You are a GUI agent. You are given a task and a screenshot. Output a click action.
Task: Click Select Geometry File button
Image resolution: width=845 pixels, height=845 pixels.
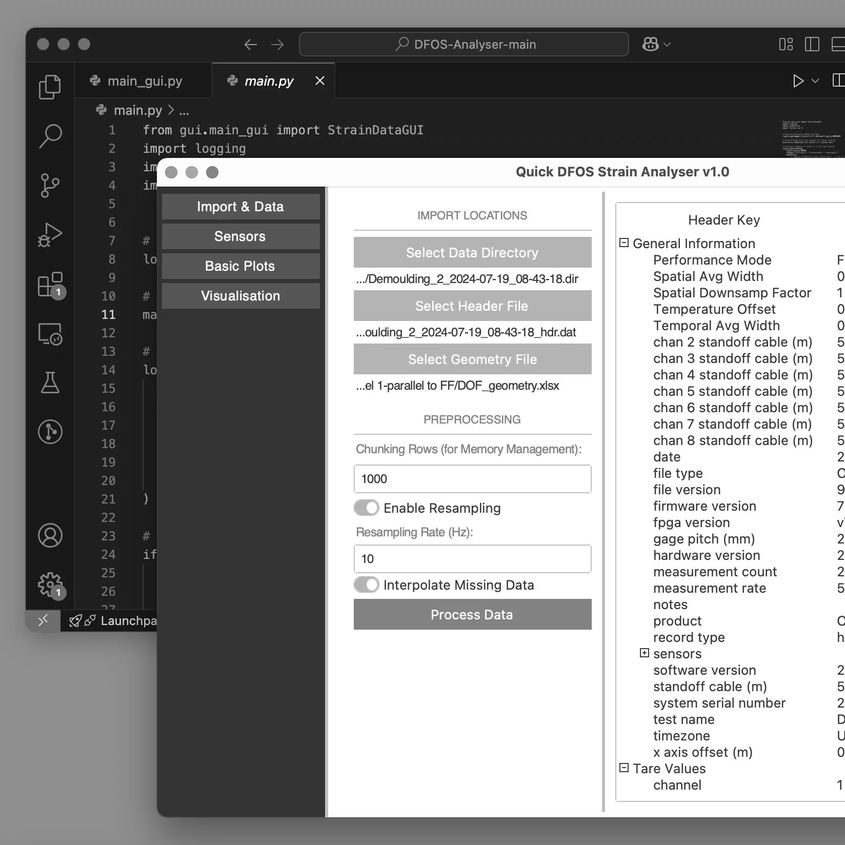coord(472,359)
